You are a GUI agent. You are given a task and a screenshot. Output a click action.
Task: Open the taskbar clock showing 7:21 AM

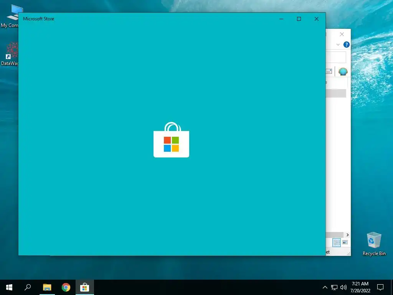360,287
